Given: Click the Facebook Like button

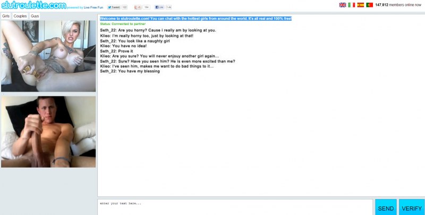Looking at the screenshot, I should 159,7.
